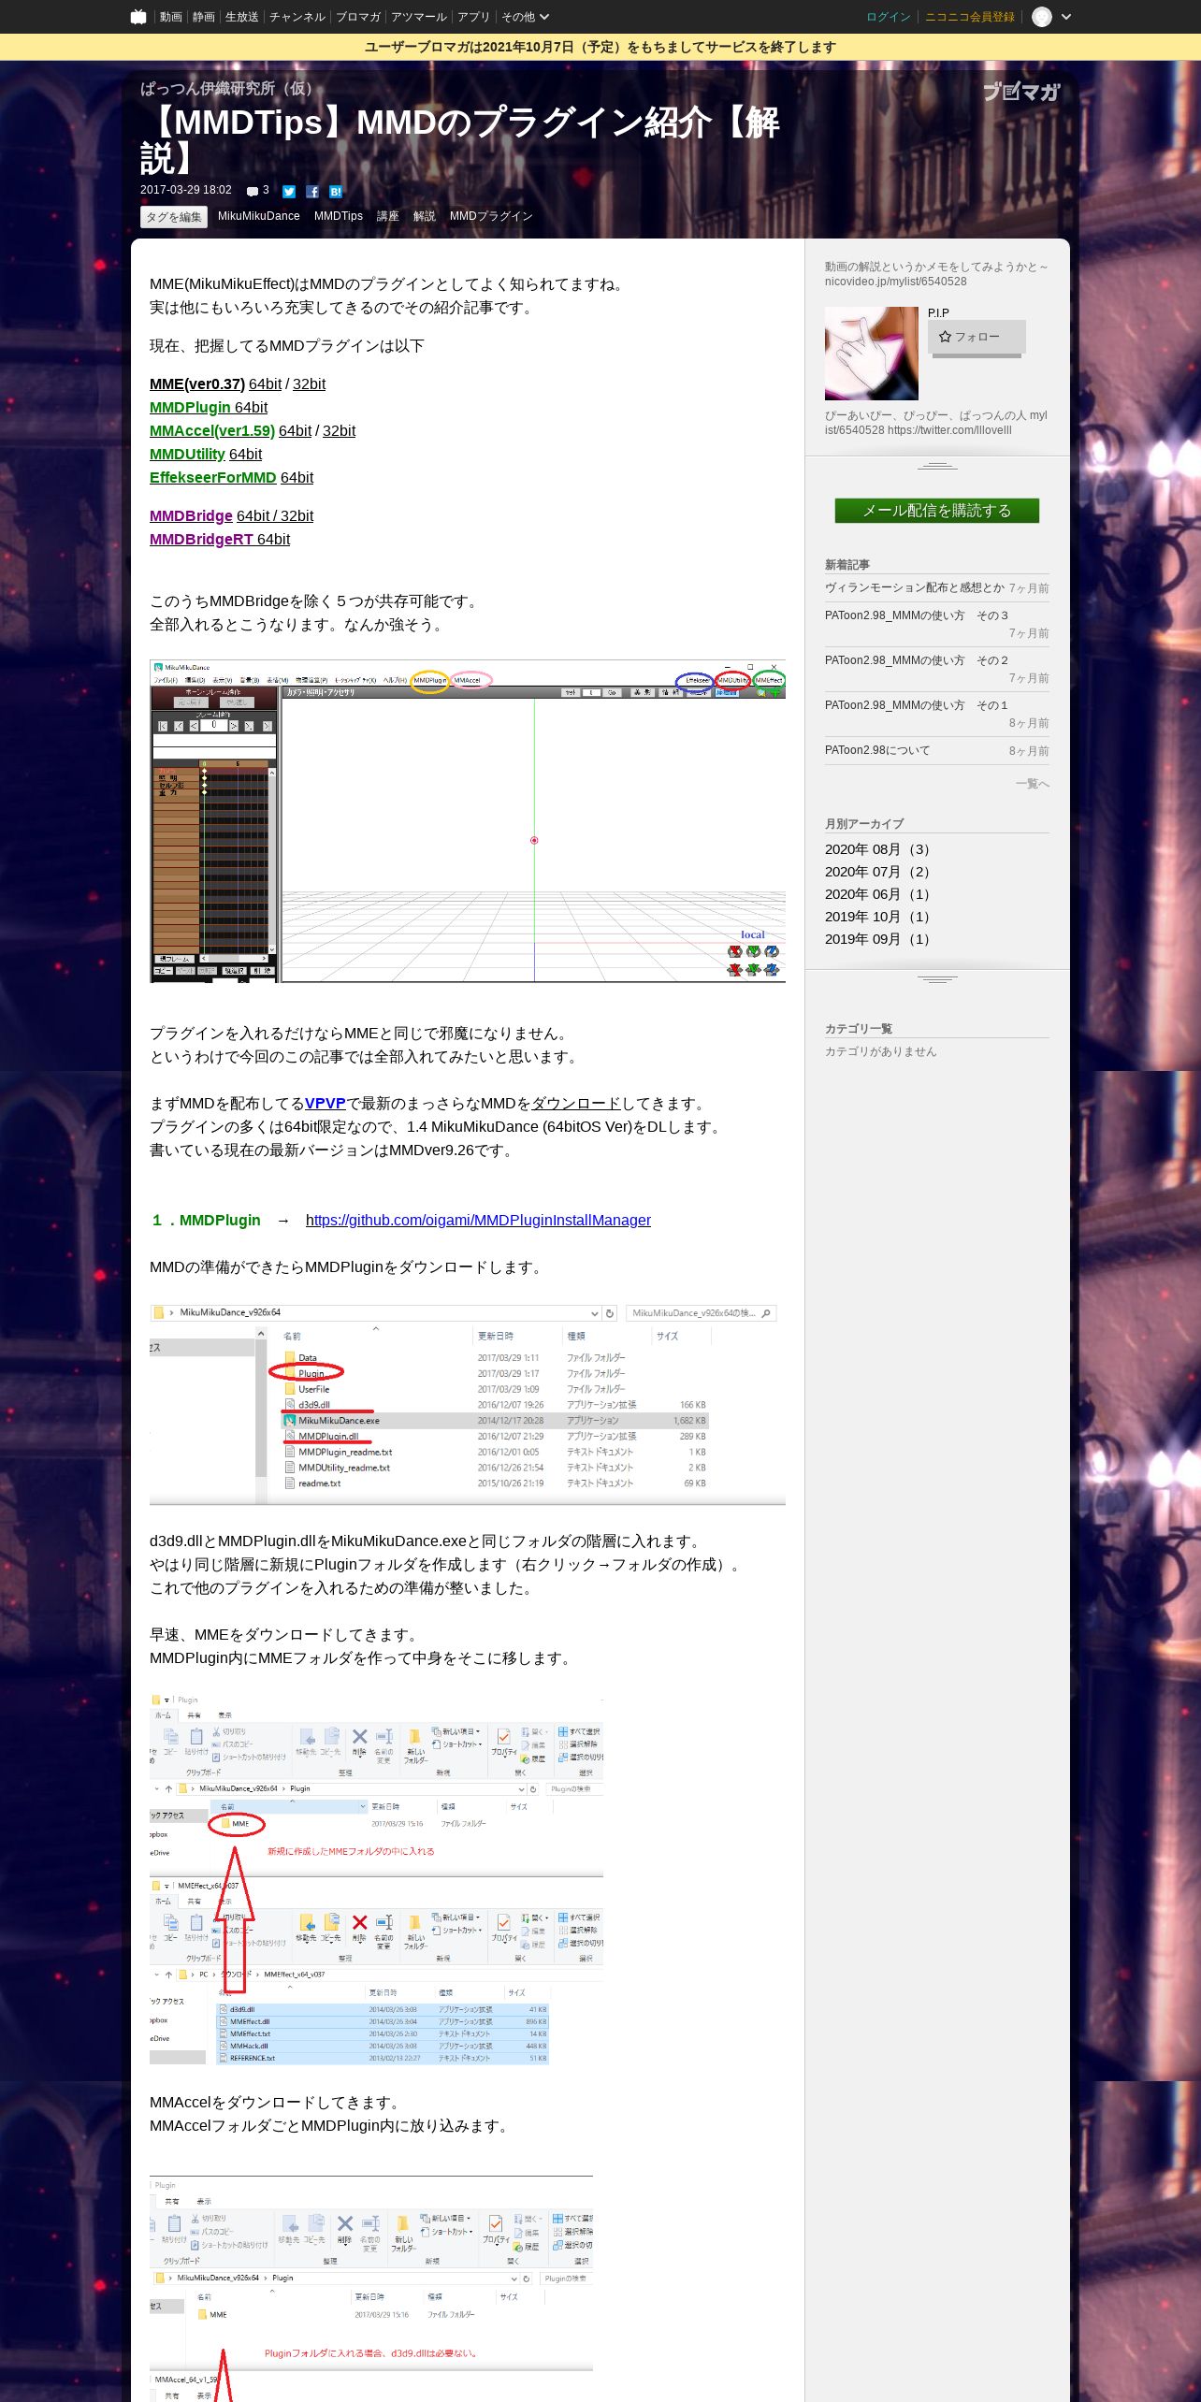Click the user avatar icon in header
Screen dimensions: 1201x2402
point(1042,17)
